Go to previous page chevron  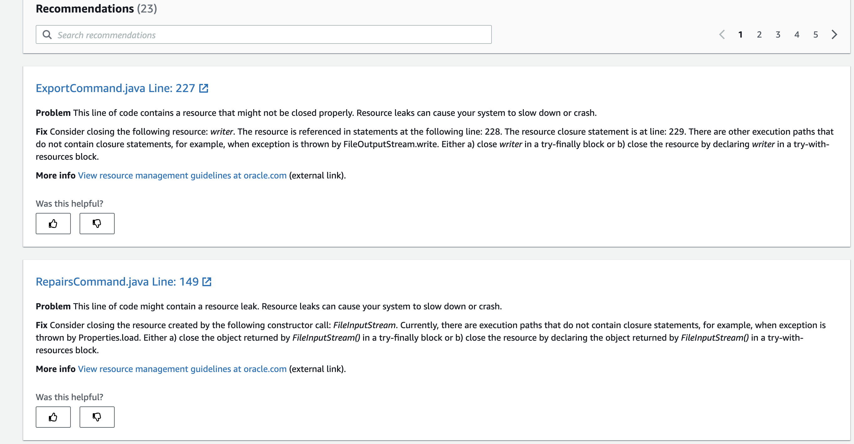(x=722, y=34)
